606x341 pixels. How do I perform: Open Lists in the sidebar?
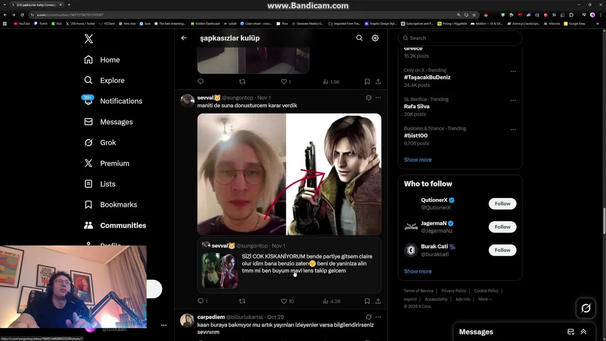(99, 184)
